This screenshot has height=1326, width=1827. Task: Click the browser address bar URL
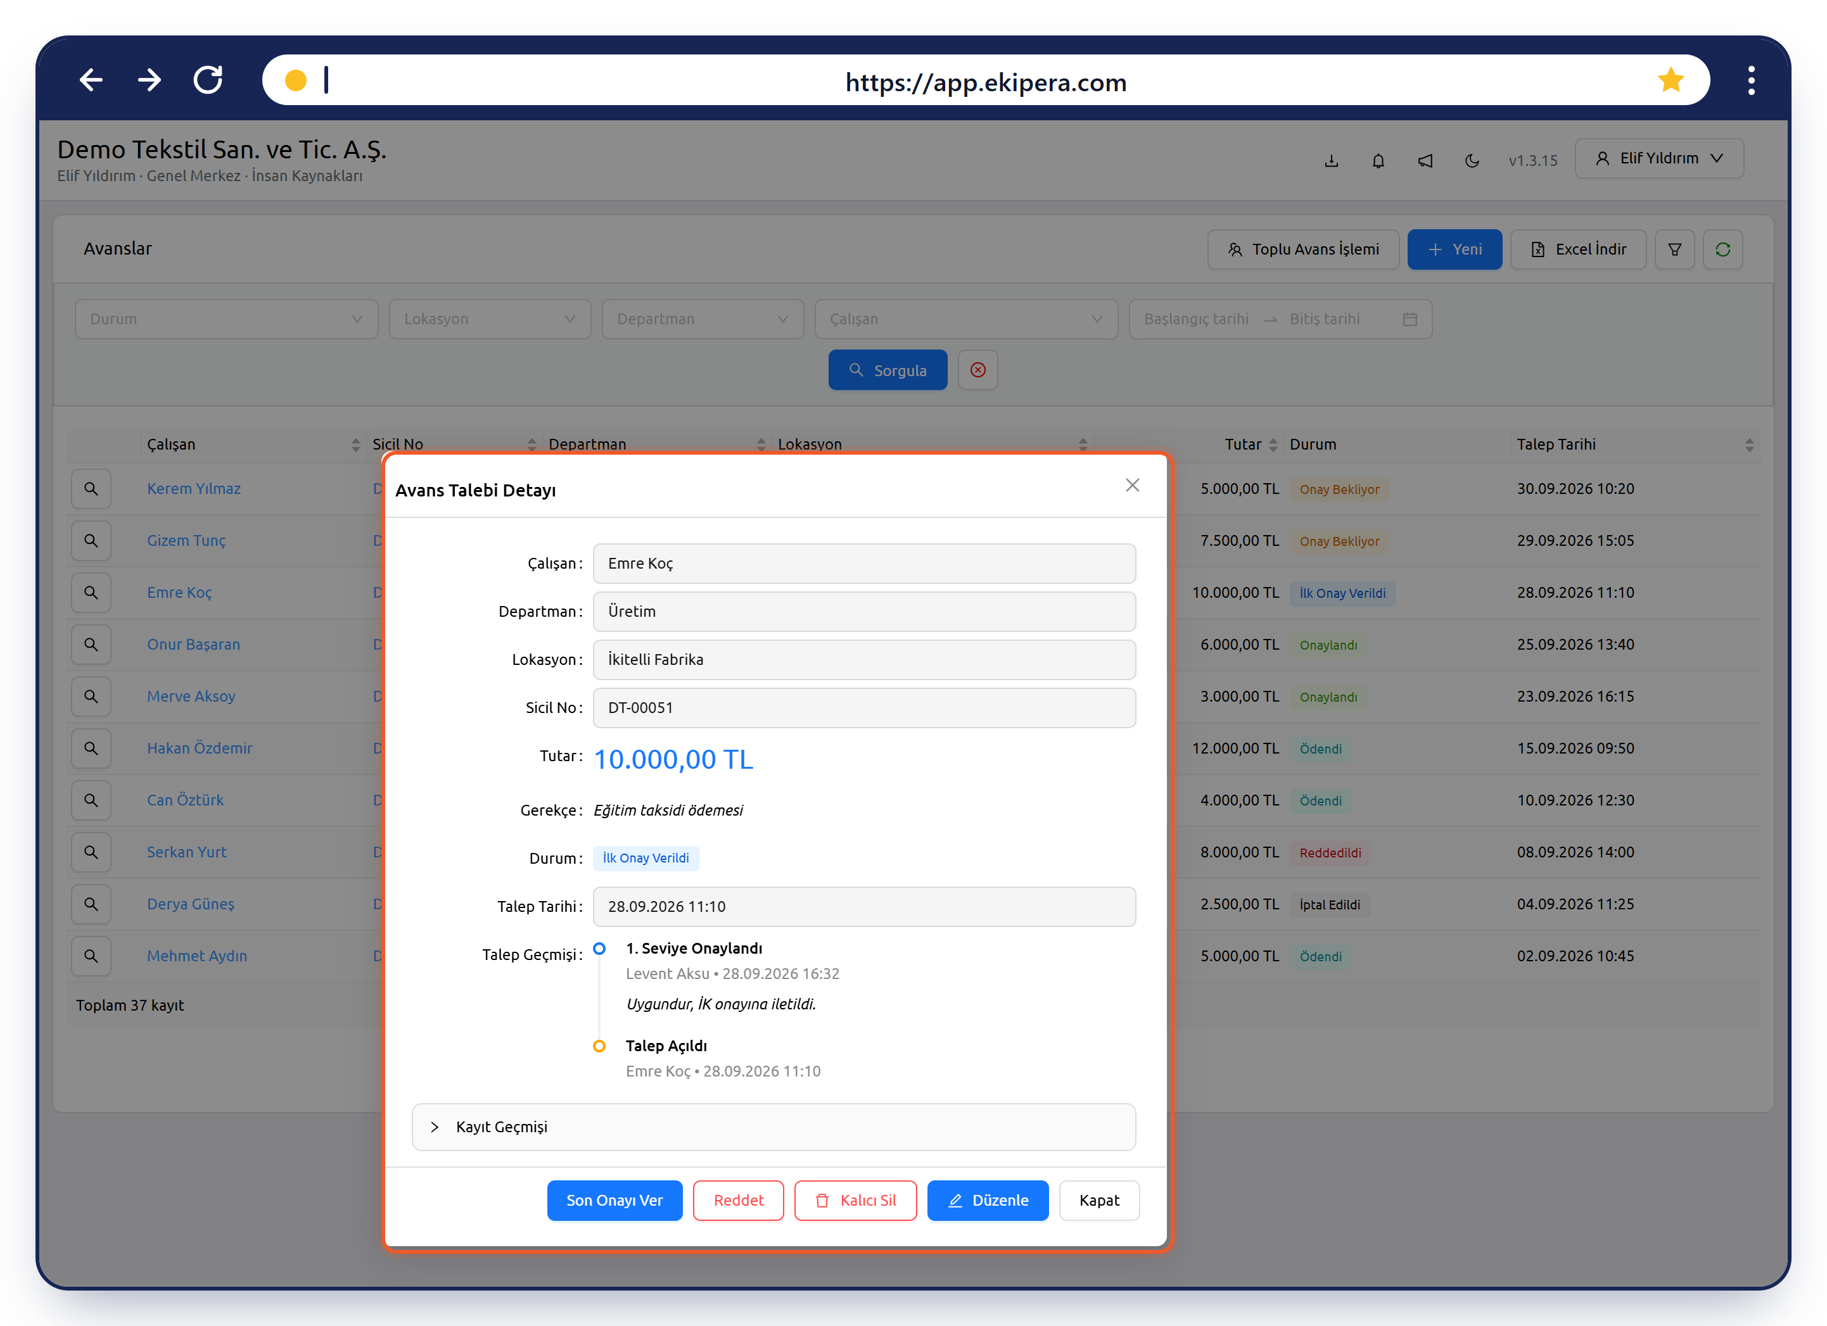(x=986, y=82)
